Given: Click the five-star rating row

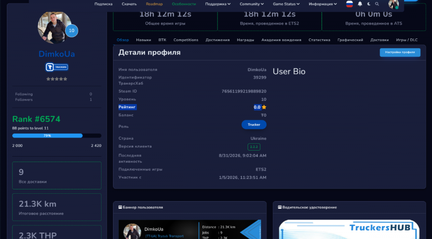Looking at the screenshot, I should pos(57,79).
